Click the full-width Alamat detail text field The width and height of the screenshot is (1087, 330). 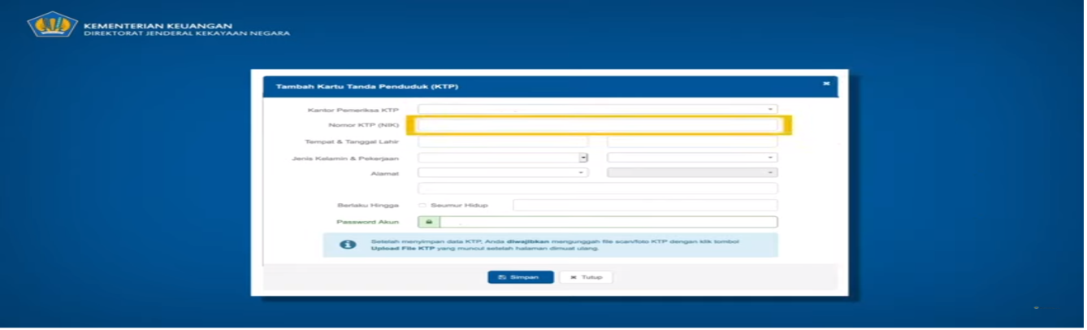click(x=597, y=189)
